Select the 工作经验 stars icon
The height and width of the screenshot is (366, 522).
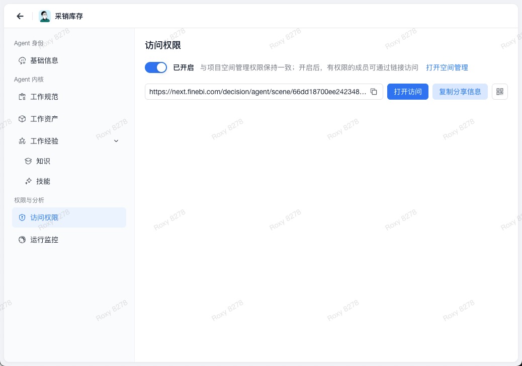[x=22, y=141]
